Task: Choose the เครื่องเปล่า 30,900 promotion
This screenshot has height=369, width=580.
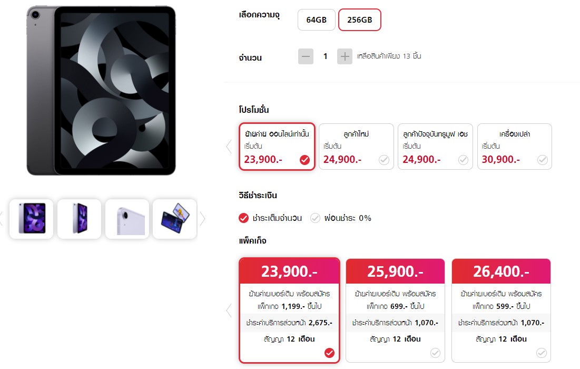Action: point(514,147)
